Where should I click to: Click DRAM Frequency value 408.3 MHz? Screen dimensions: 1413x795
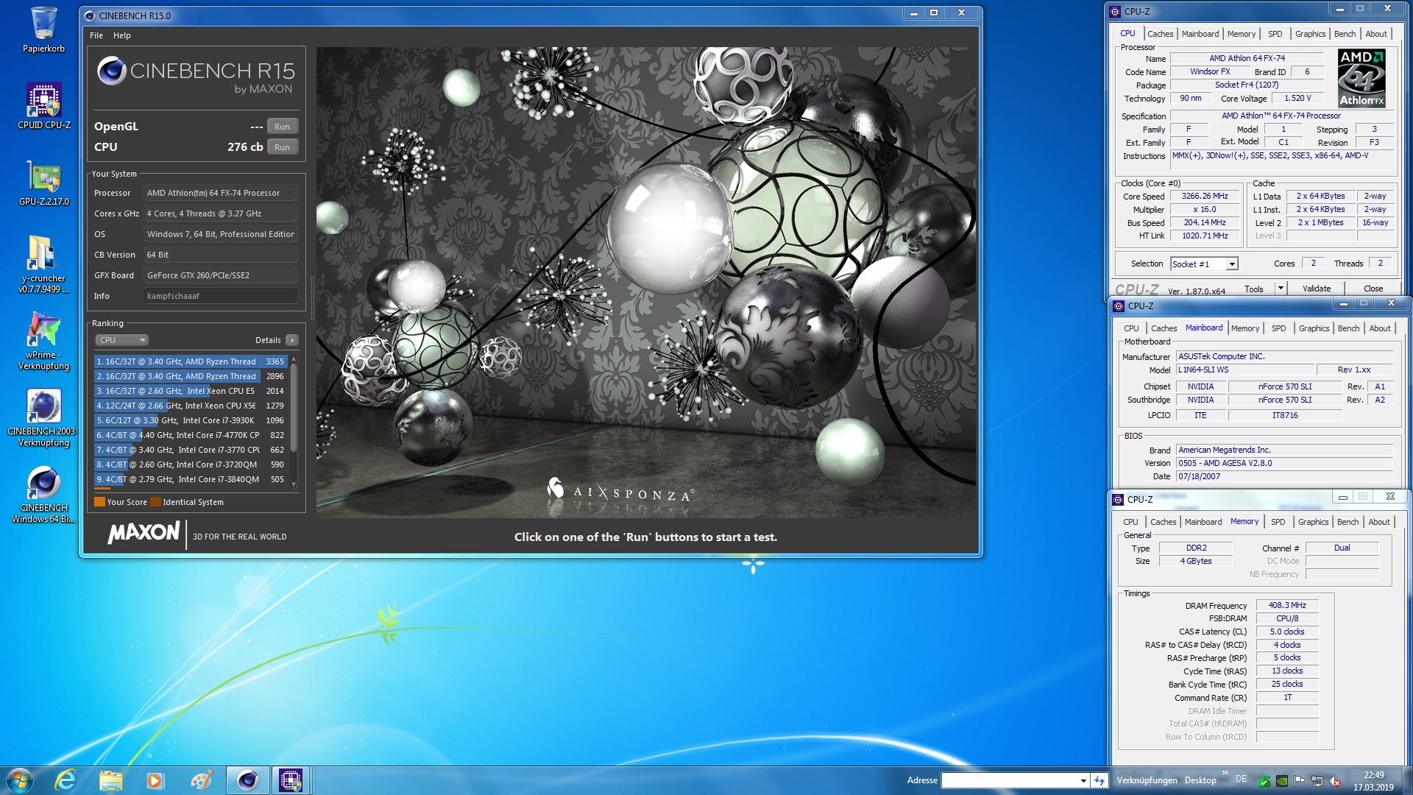(1287, 605)
